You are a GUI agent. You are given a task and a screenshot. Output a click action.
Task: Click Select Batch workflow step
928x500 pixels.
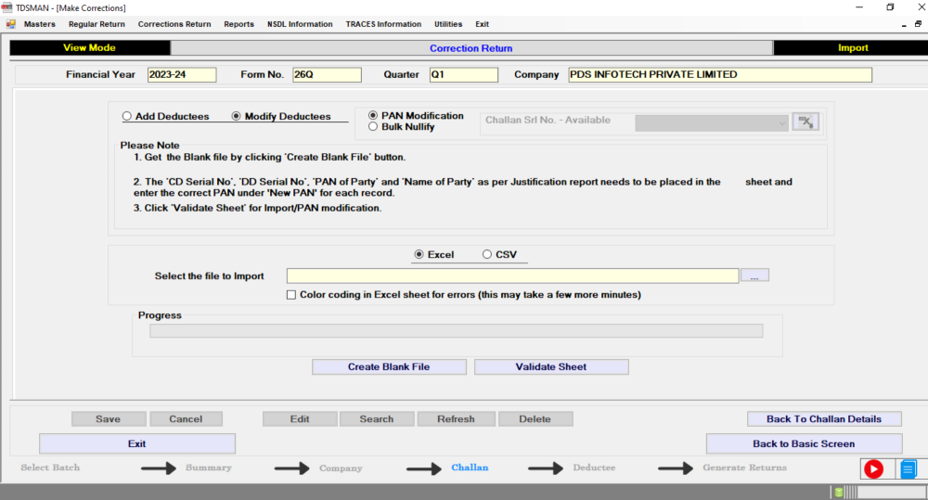coord(50,468)
